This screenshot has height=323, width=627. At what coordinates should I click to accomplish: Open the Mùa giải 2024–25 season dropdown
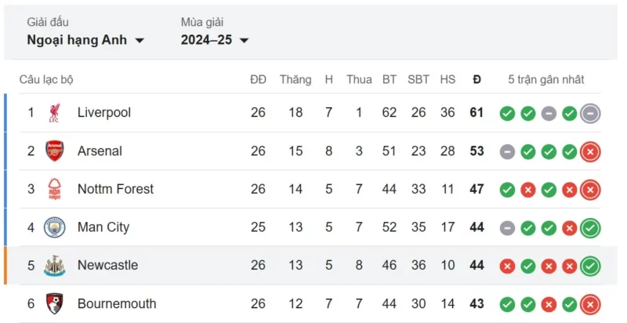click(x=215, y=40)
